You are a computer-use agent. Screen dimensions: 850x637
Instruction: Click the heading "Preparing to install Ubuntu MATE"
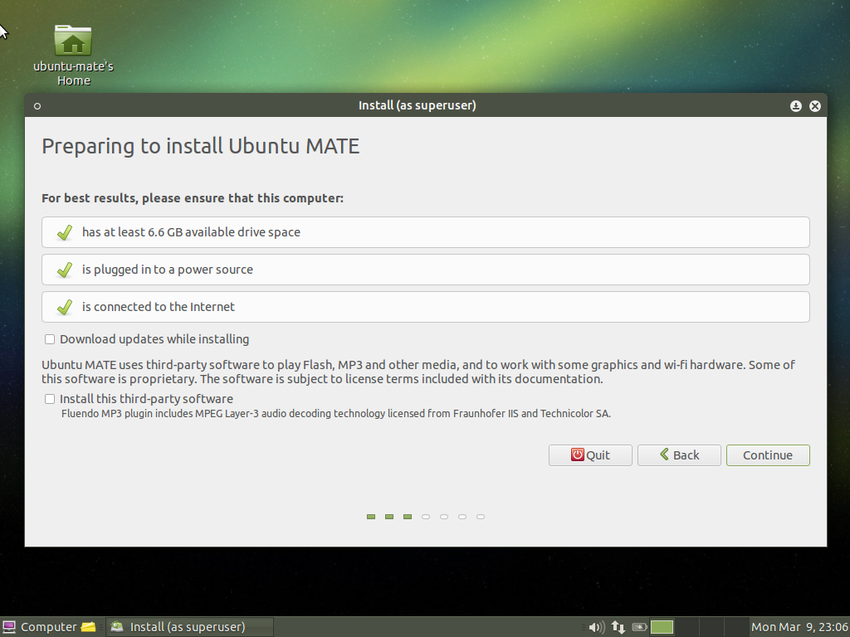[201, 146]
